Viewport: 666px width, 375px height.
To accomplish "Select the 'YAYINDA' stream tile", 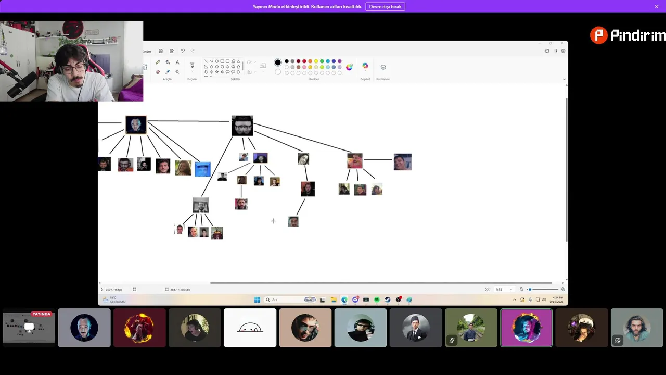I will tap(29, 328).
